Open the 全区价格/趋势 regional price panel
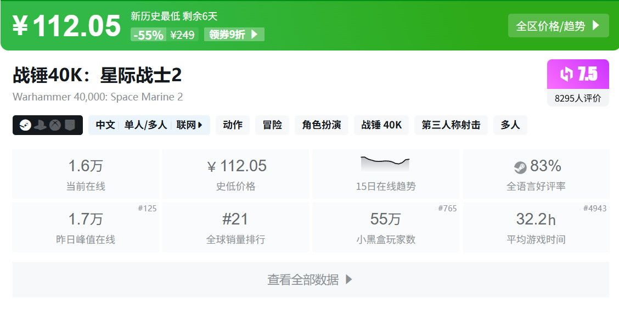 click(x=558, y=26)
